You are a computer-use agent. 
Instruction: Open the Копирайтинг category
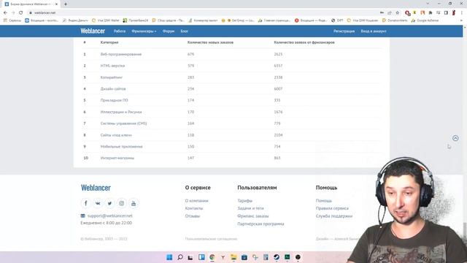pyautogui.click(x=112, y=77)
